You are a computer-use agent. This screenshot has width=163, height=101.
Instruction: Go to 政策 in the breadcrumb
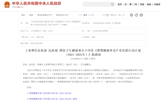(31, 15)
